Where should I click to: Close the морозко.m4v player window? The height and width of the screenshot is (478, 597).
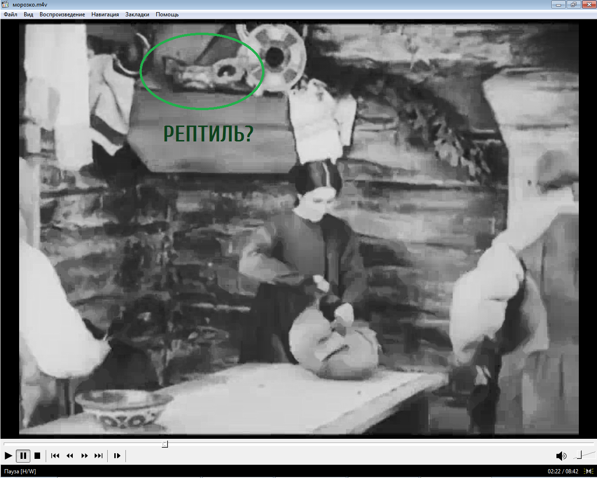coord(588,4)
